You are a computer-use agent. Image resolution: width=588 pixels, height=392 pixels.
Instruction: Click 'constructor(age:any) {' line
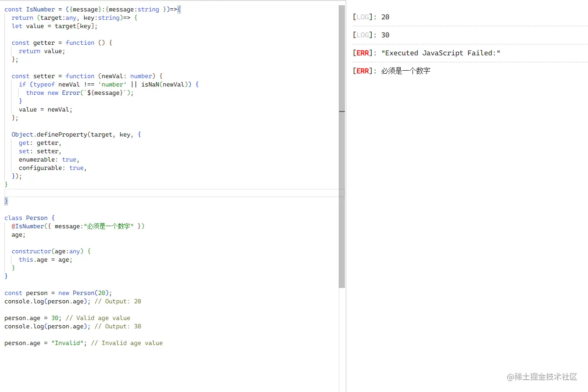point(51,251)
